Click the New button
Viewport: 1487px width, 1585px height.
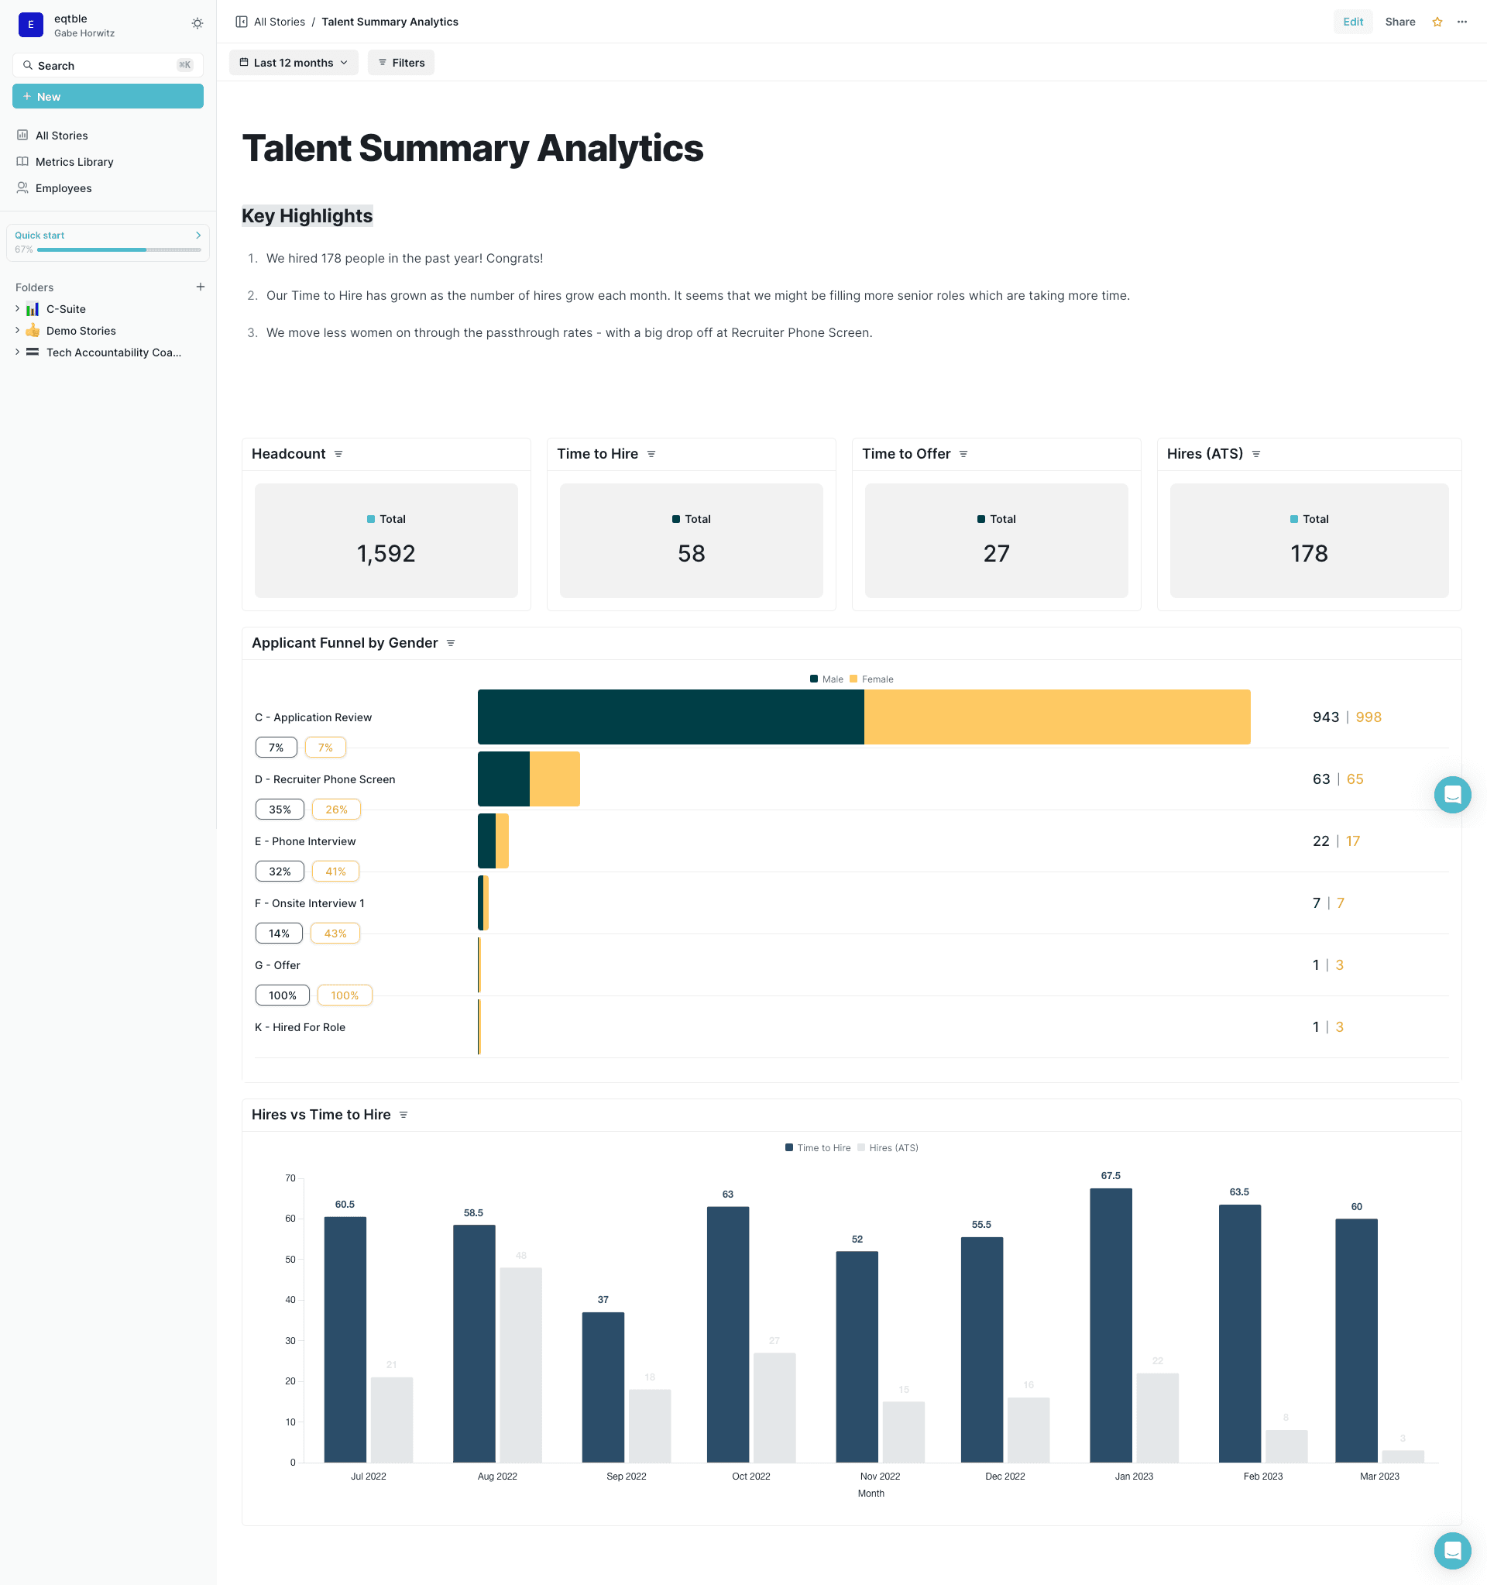click(x=108, y=97)
